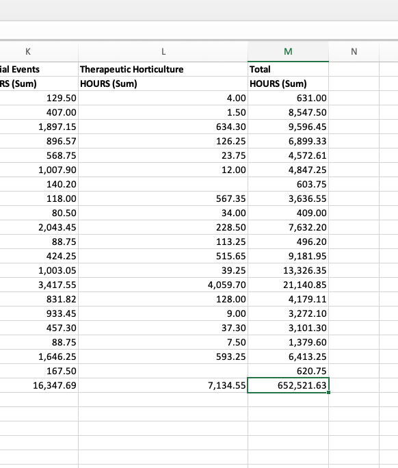Select cell with value 126.25
This screenshot has height=468, width=398.
pyautogui.click(x=163, y=141)
